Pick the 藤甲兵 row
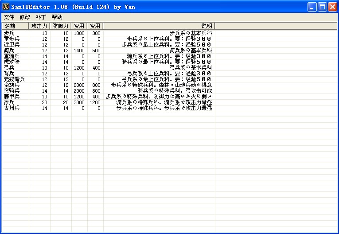The height and width of the screenshot is (234, 339). point(12,97)
